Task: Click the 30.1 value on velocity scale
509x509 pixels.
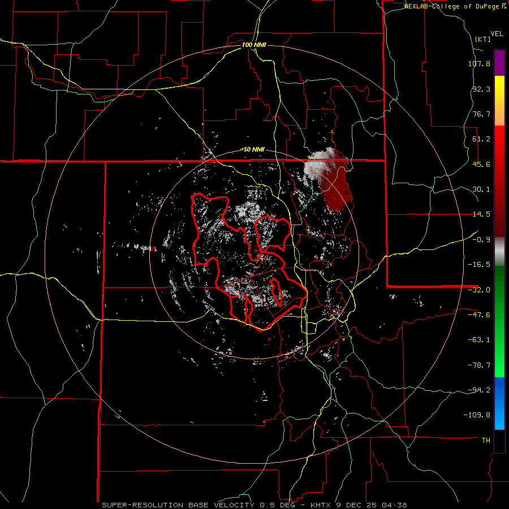Action: click(481, 189)
